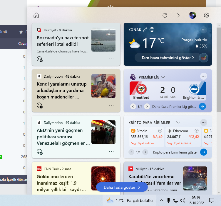Go to the widgets home icon
Image resolution: width=221 pixels, height=206 pixels.
point(36,15)
